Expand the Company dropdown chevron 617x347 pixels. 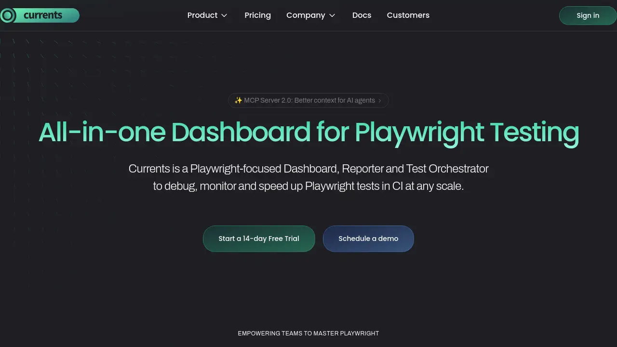(332, 15)
